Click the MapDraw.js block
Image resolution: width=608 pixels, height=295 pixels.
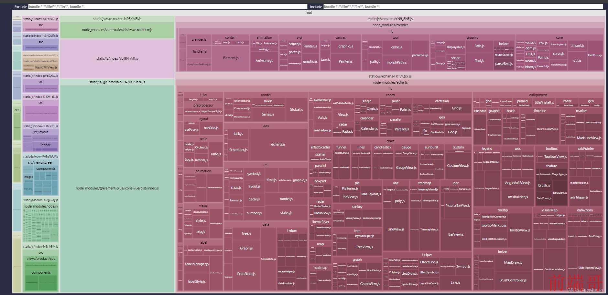(513, 263)
